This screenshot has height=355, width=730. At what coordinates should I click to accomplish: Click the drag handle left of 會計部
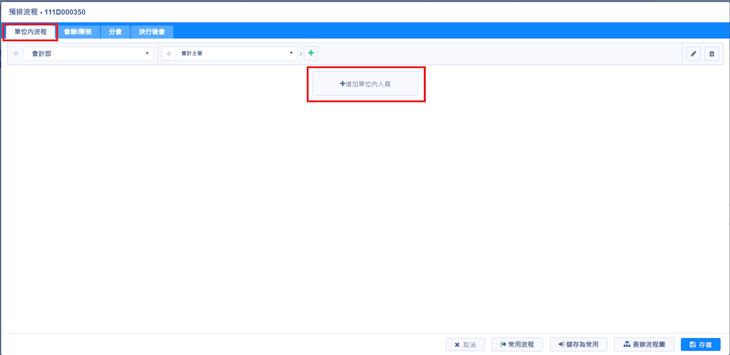(16, 54)
